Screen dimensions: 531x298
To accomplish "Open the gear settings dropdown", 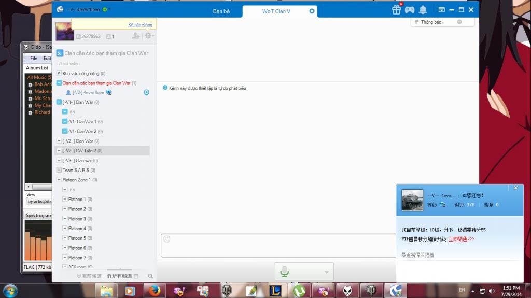I will tap(149, 36).
